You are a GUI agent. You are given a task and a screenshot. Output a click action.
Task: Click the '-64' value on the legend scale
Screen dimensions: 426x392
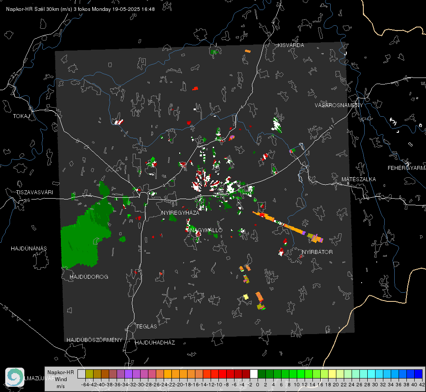click(x=85, y=385)
